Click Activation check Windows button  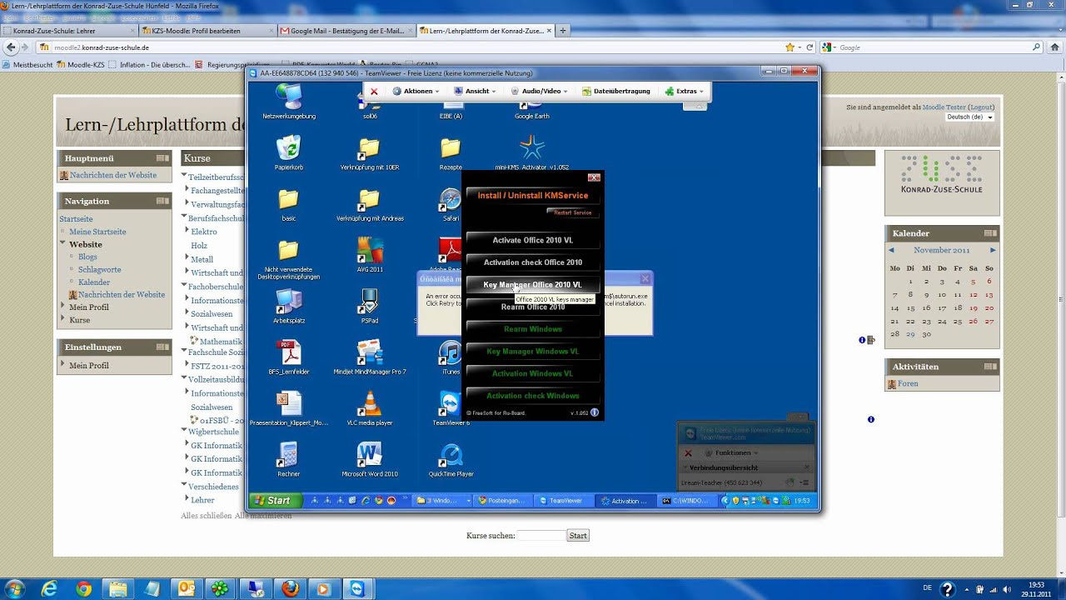tap(533, 396)
